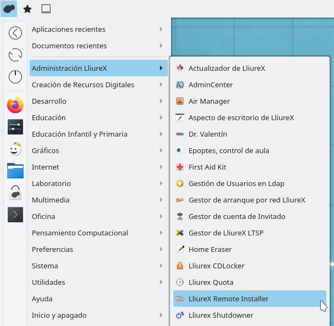Launch Epoptes, control de aula

(x=229, y=150)
